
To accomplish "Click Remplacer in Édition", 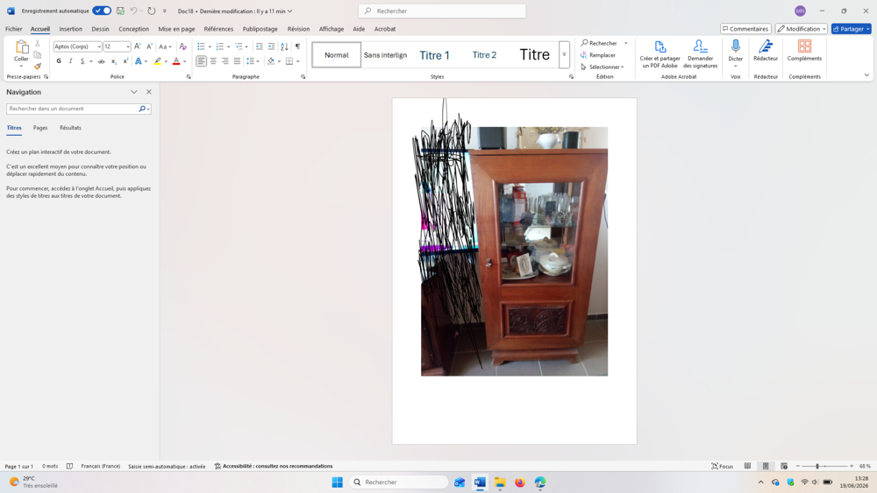I will pyautogui.click(x=598, y=55).
